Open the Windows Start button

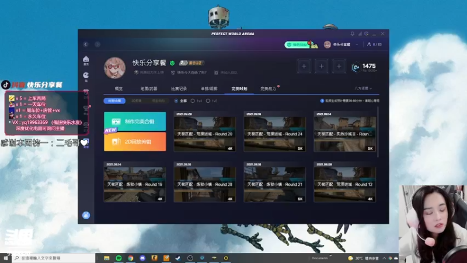point(6,258)
